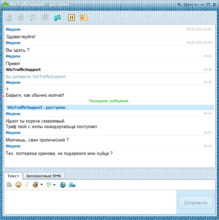The width and height of the screenshot is (219, 220).
Task: Expand the spell check language dropdown arrow
Action: coord(55,185)
